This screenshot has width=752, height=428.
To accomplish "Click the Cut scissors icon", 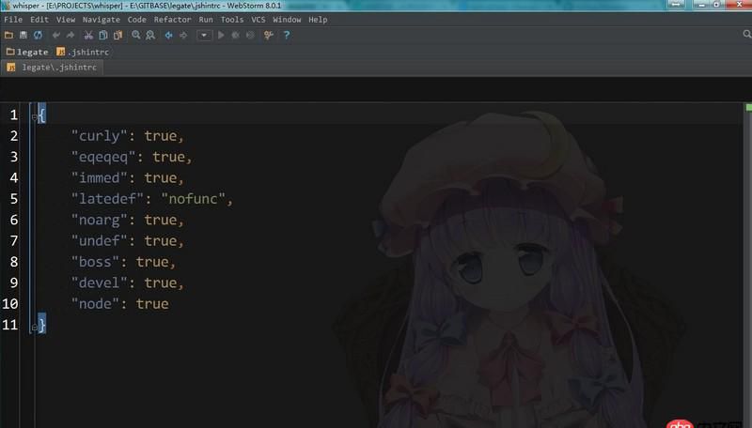I will point(88,35).
